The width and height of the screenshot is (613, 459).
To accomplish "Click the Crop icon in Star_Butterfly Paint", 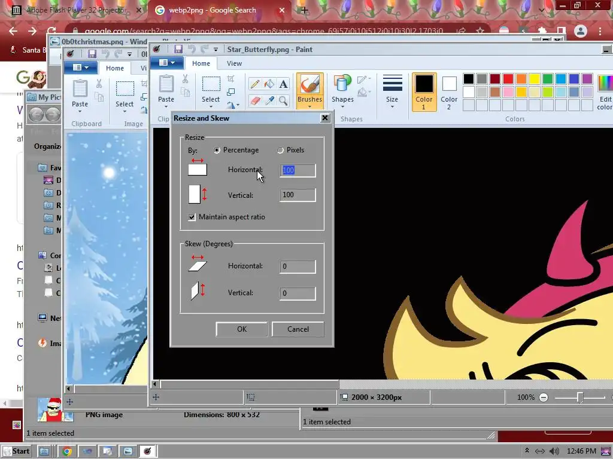I will tap(231, 79).
